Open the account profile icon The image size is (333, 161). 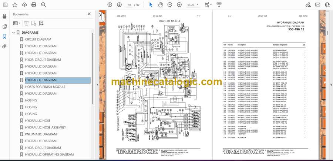coord(327,5)
